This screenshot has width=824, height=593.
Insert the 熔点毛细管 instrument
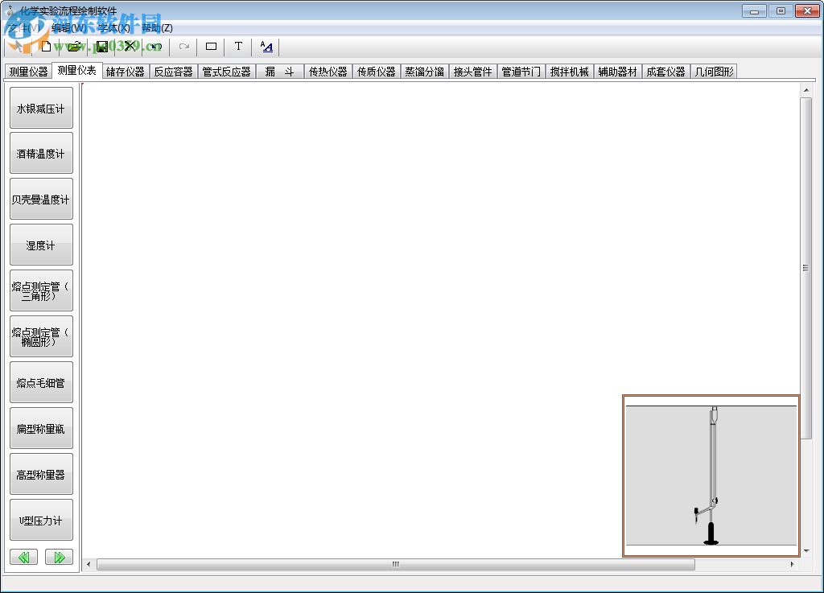[x=41, y=382]
